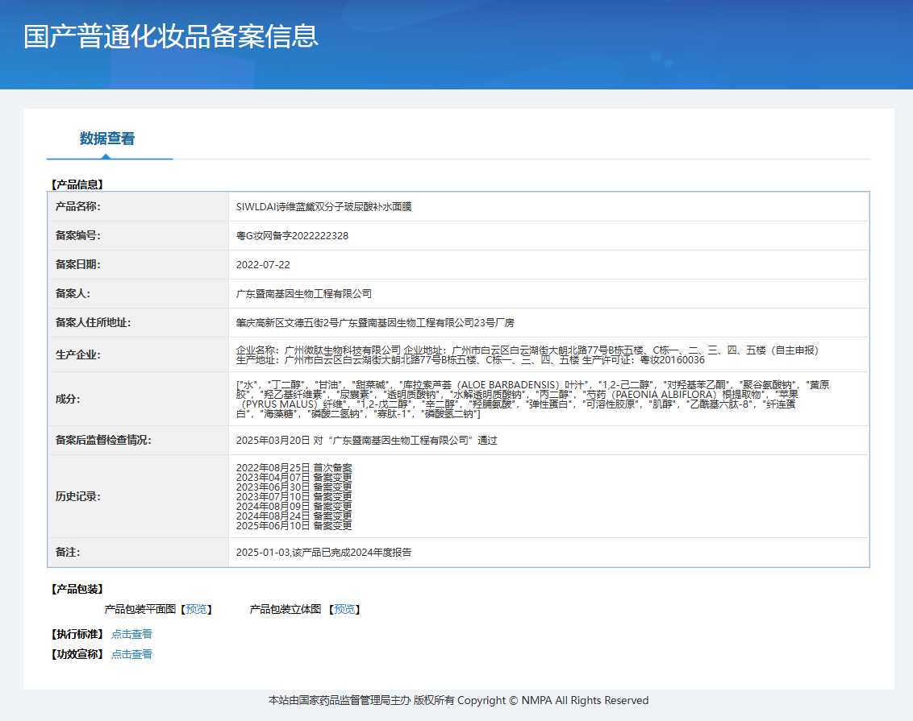Click the 生产企业 details cell
The image size is (913, 721).
click(x=527, y=354)
